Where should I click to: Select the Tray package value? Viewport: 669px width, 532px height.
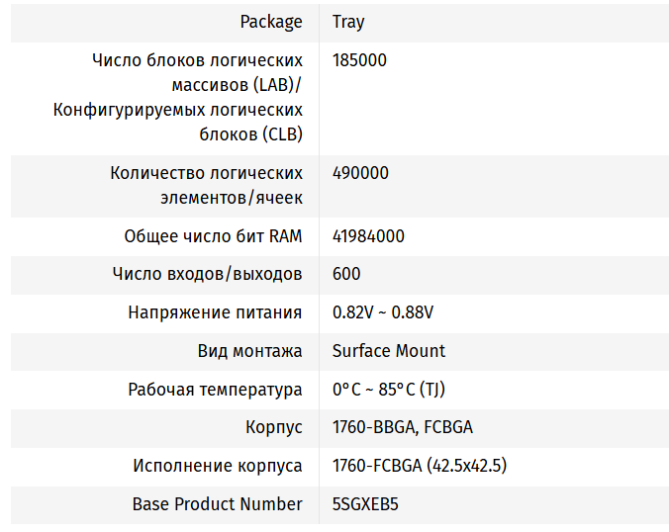pos(348,21)
